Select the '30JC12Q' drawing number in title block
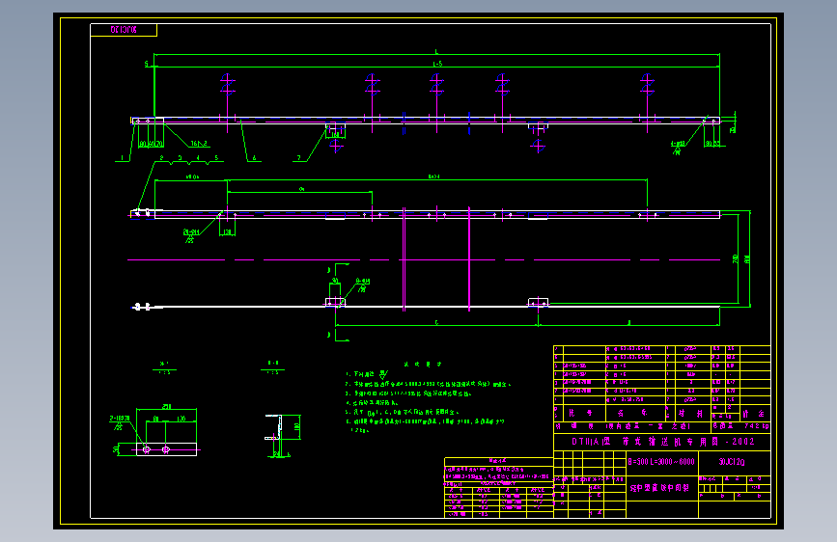Image resolution: width=837 pixels, height=542 pixels. [x=732, y=461]
